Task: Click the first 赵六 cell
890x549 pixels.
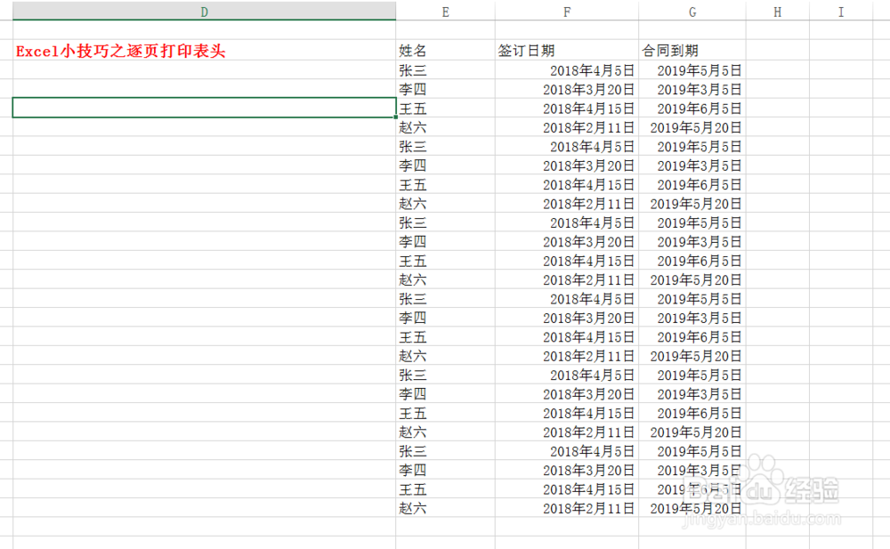Action: pos(412,127)
